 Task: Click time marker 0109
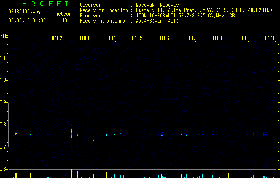click(243, 38)
